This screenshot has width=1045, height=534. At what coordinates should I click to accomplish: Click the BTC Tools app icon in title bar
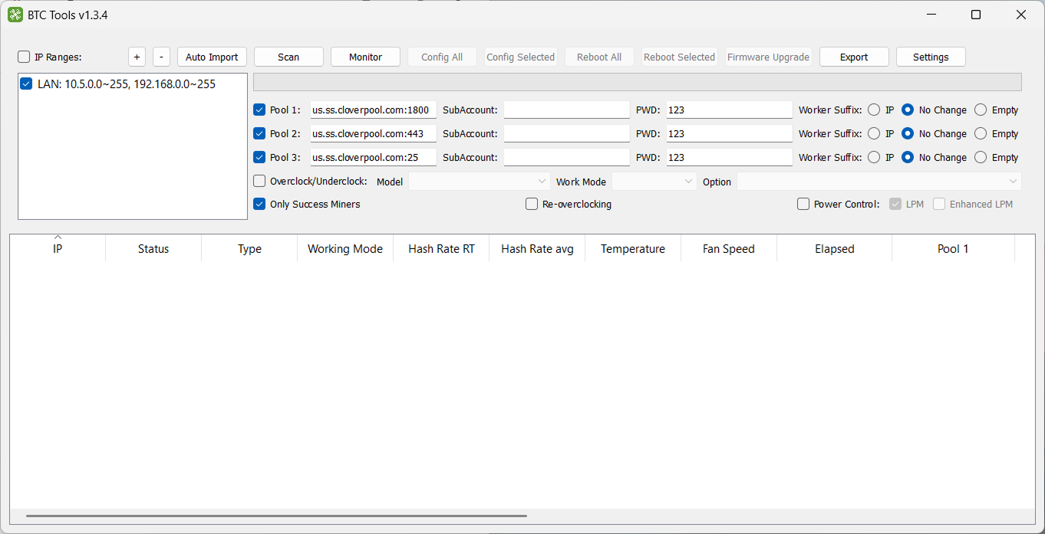(15, 15)
